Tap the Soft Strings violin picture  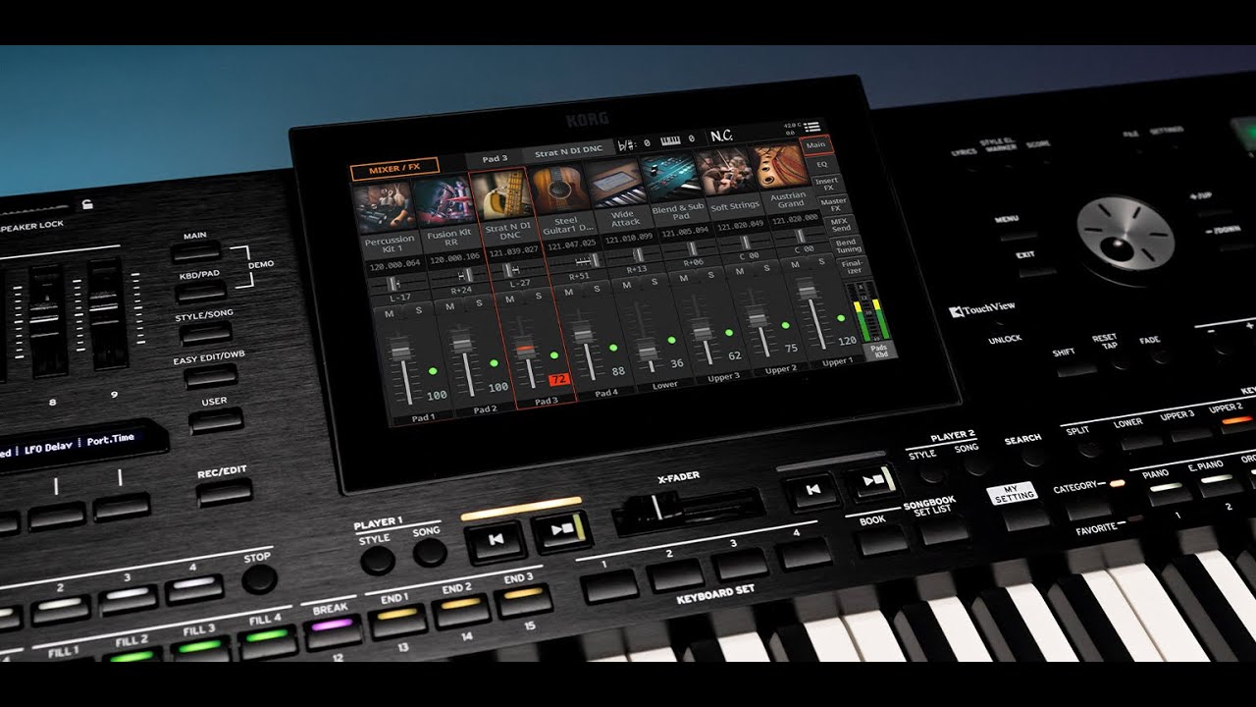[724, 173]
